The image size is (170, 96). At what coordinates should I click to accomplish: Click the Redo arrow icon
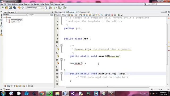click(x=23, y=8)
